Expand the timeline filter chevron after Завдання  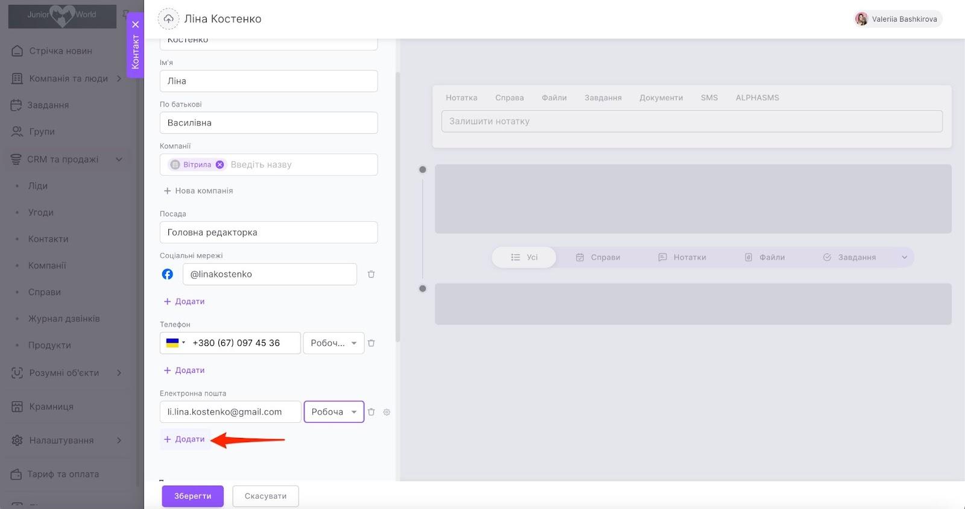coord(904,257)
